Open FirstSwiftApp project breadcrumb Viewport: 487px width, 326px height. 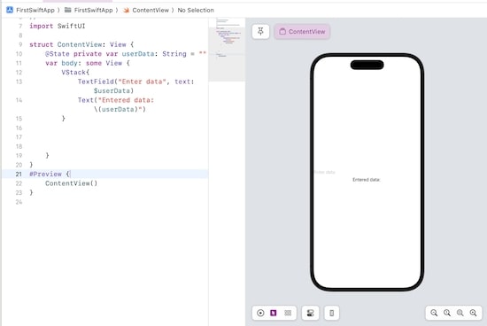(x=35, y=10)
